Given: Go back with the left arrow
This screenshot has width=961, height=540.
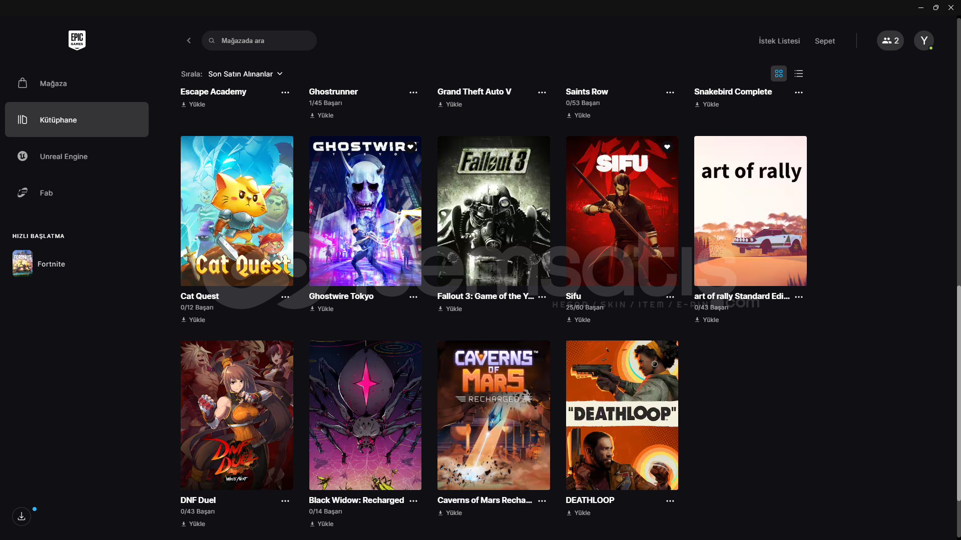Looking at the screenshot, I should click(189, 40).
